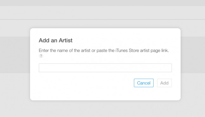Show the help tooltip below the instructions
The image size is (205, 117).
(41, 56)
